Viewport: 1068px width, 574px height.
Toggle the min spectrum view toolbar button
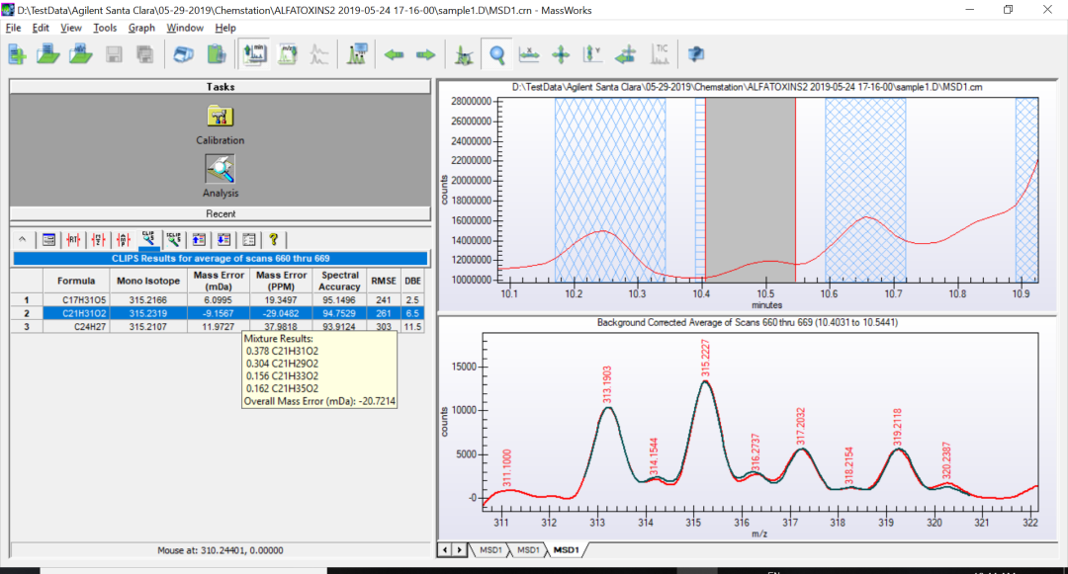(253, 54)
